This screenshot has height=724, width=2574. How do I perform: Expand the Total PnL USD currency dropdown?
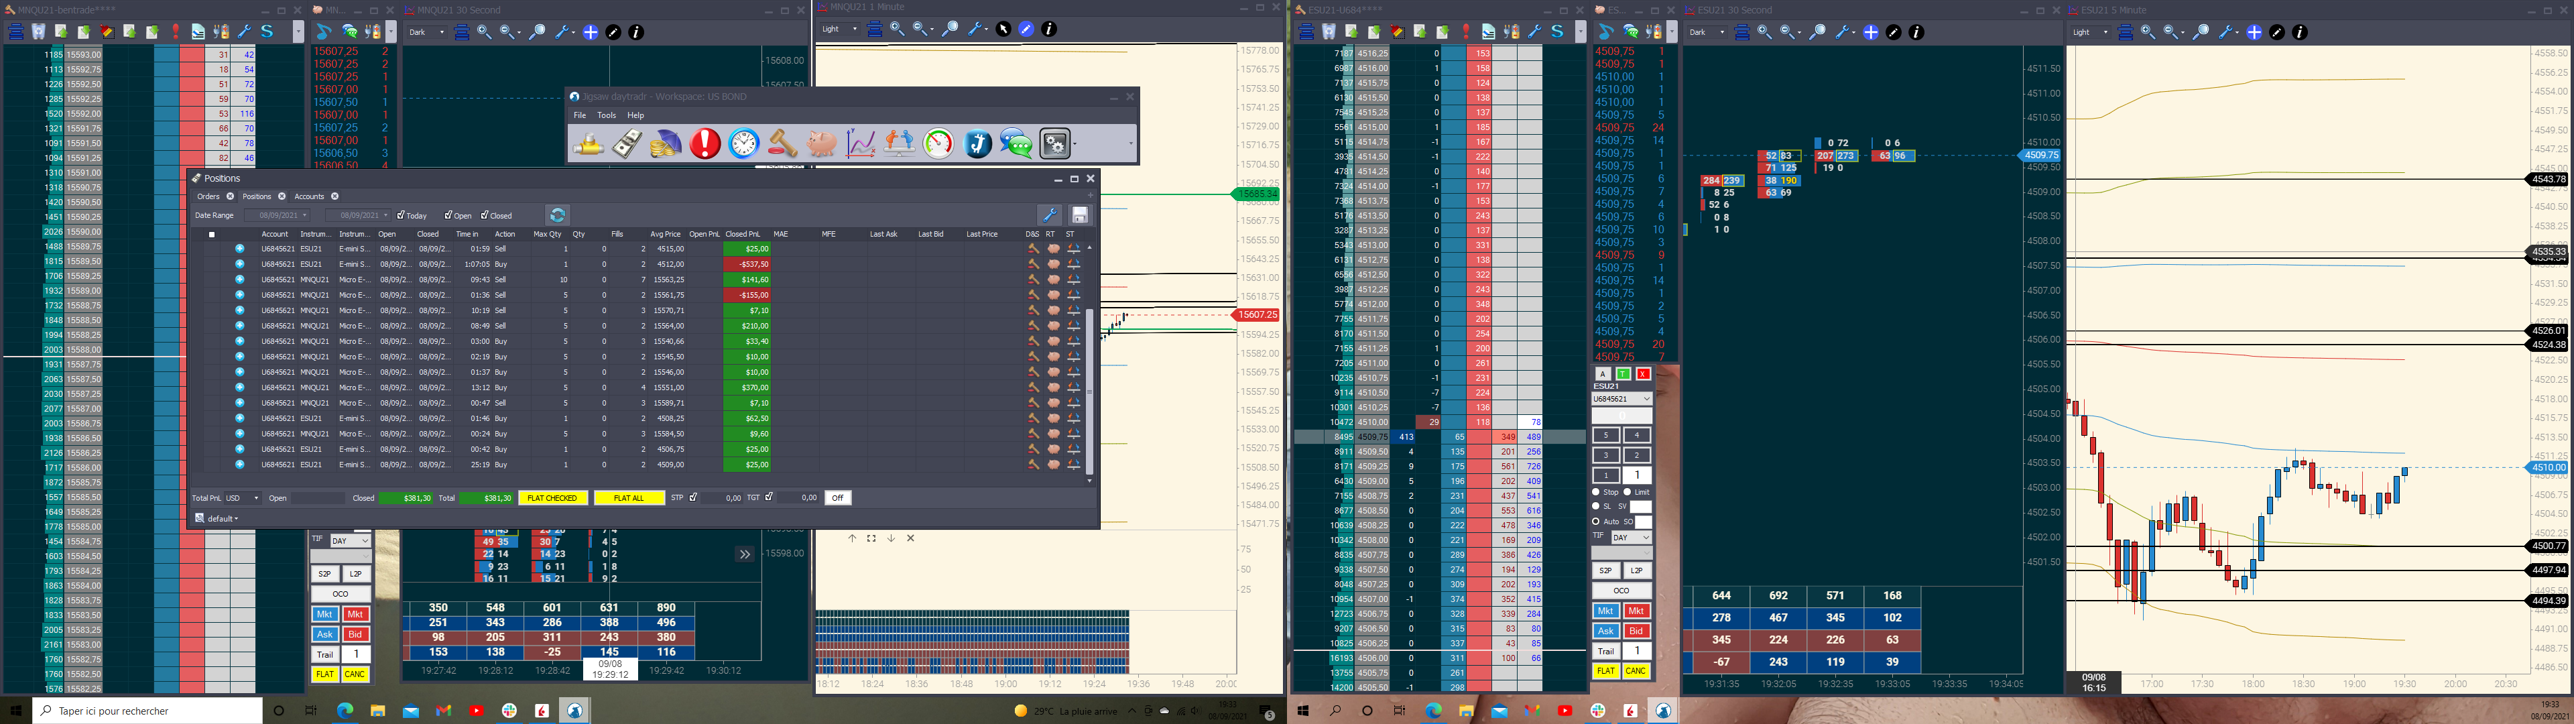pos(243,498)
